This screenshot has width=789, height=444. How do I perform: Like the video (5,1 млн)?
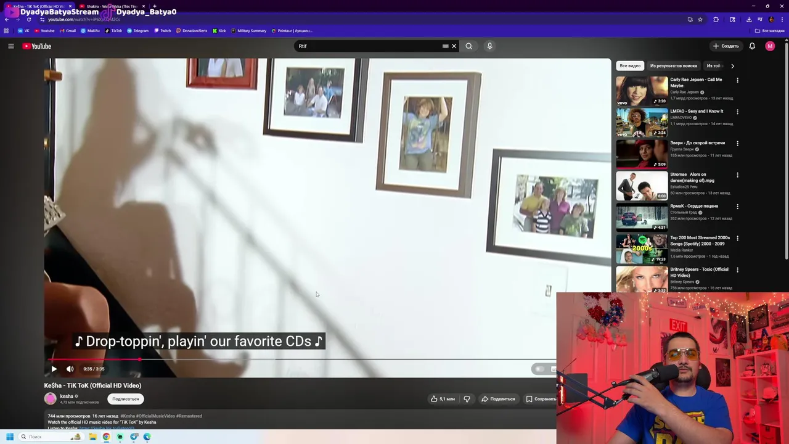pos(443,399)
